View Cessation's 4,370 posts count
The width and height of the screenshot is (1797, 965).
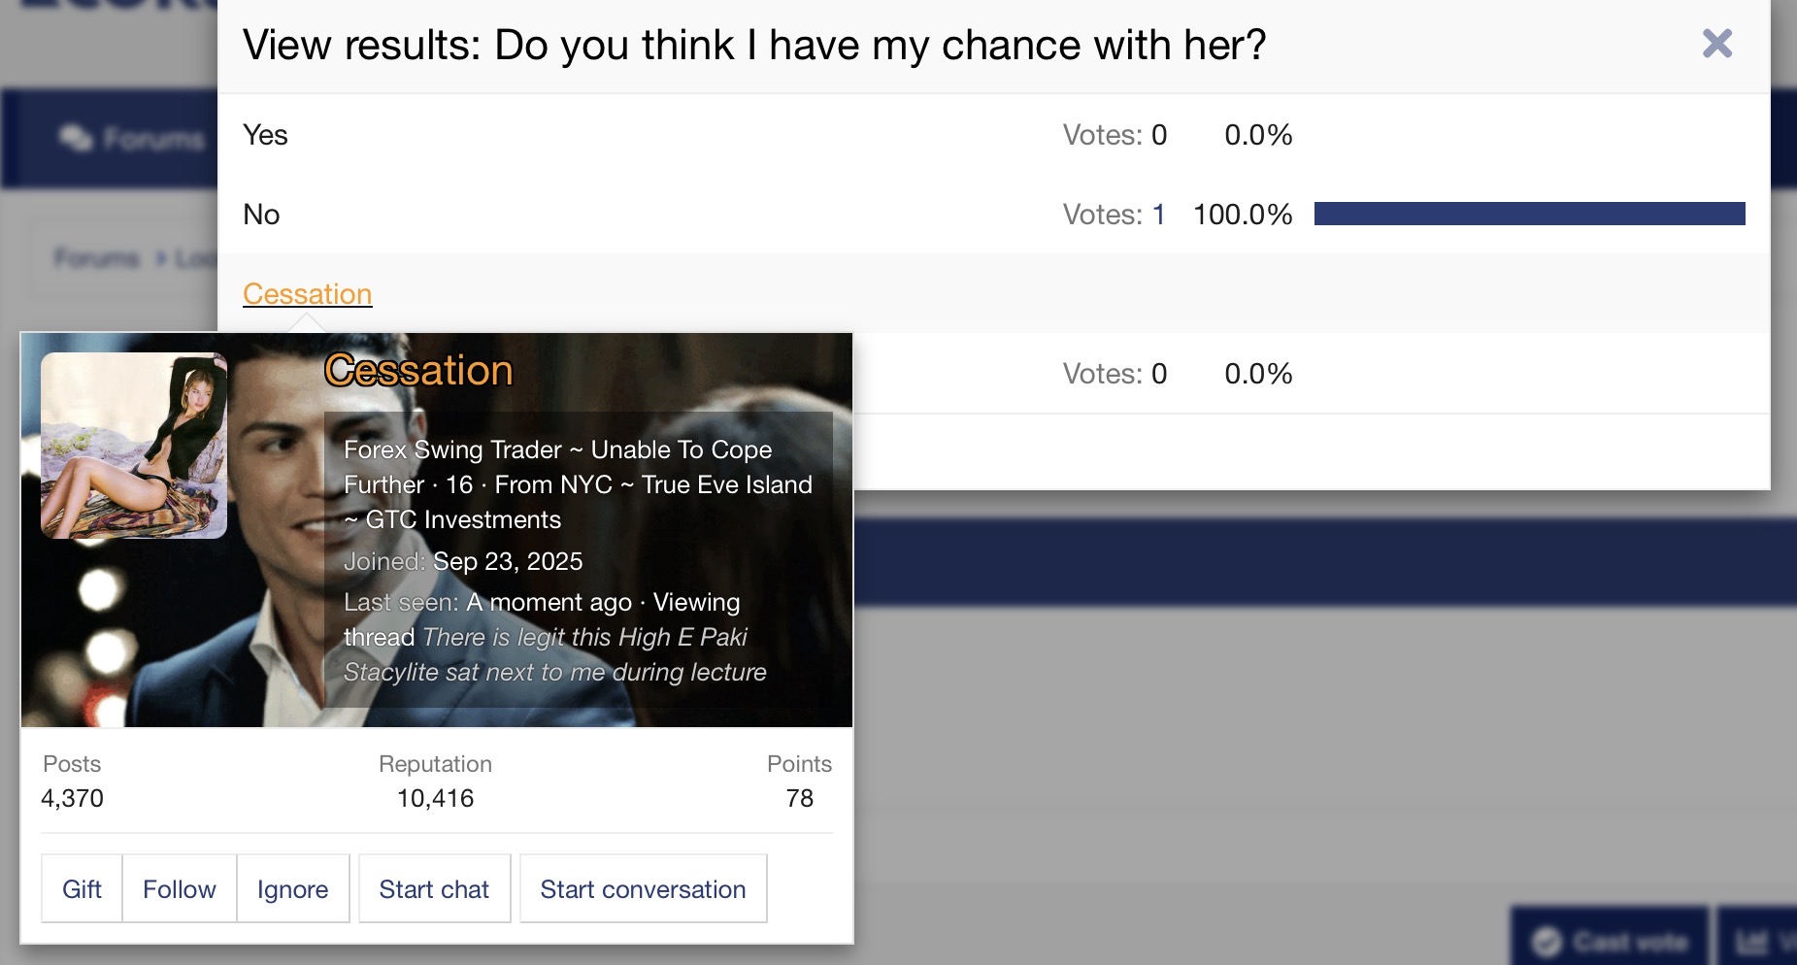coord(72,798)
